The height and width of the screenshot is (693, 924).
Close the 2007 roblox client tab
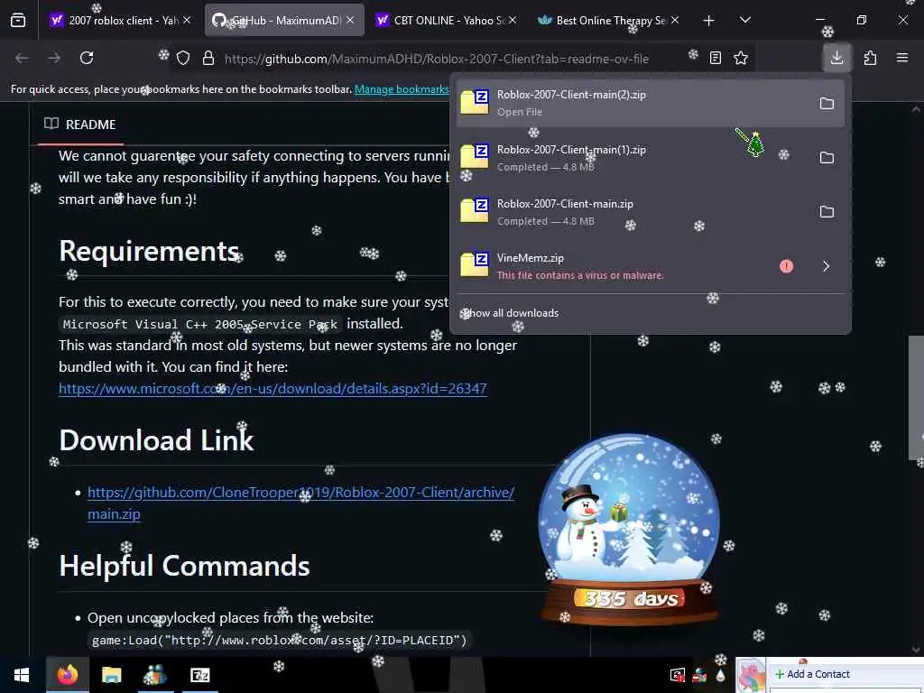(x=187, y=20)
